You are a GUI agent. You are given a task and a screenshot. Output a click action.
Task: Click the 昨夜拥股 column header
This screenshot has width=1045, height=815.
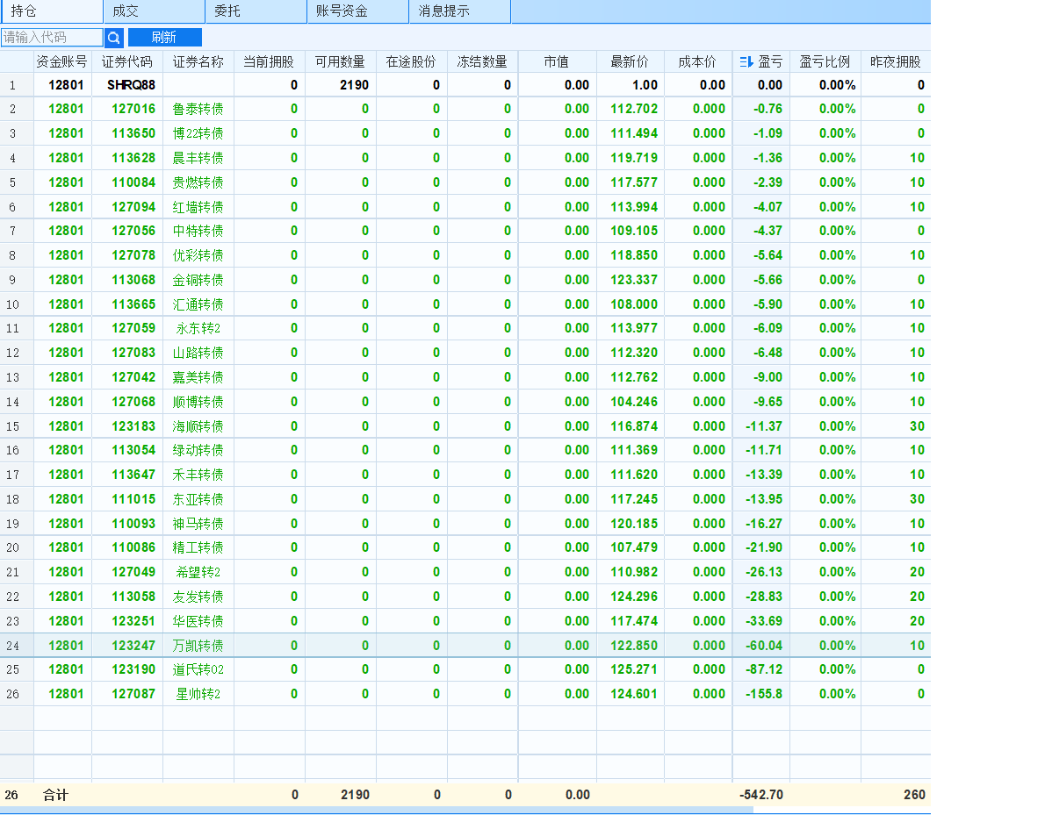point(895,62)
